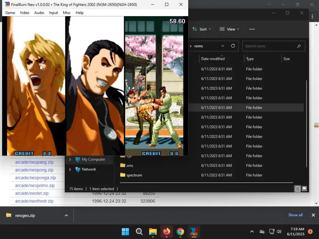Open the clock and calendar flyout
319x239 pixels.
(x=296, y=232)
